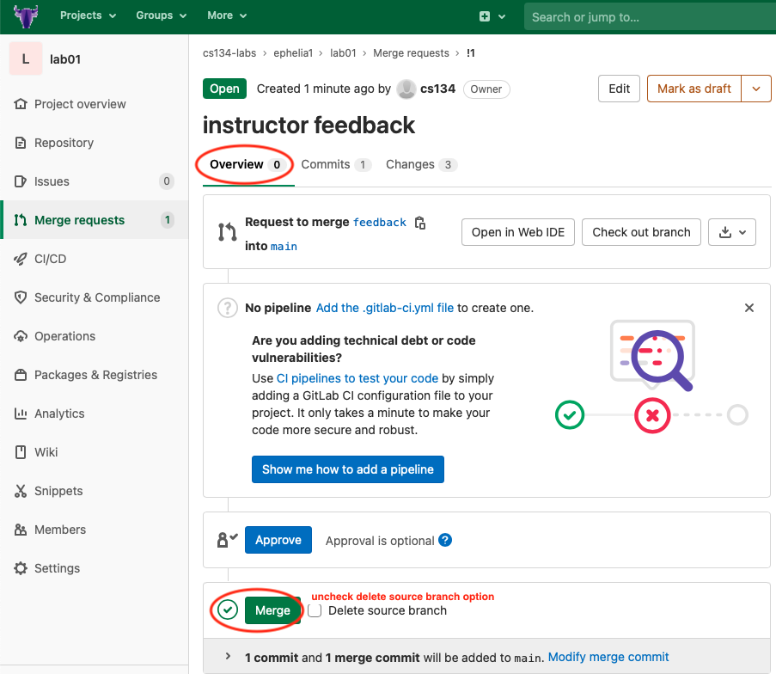Open the Mark as draft dropdown arrow
This screenshot has width=776, height=674.
coord(756,89)
